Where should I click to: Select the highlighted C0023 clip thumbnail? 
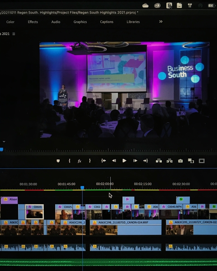pos(34,212)
